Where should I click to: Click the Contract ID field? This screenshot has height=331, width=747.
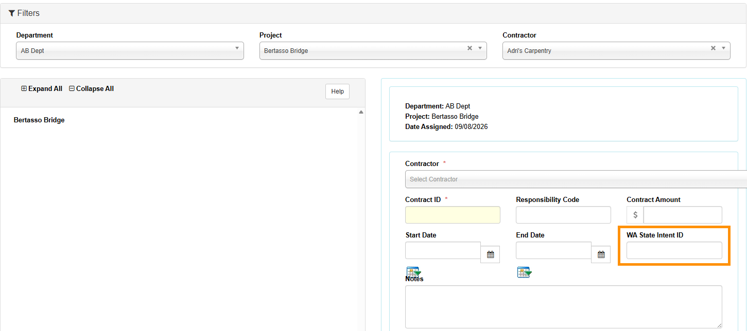click(x=453, y=215)
